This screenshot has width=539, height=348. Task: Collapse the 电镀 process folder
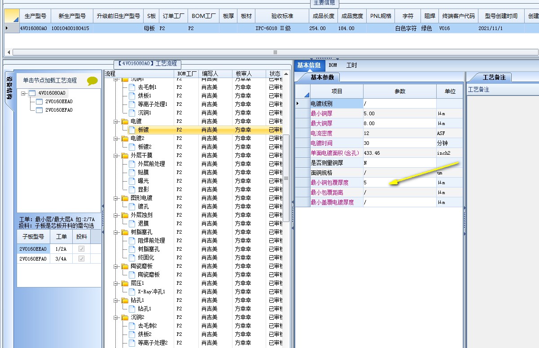[x=117, y=122]
